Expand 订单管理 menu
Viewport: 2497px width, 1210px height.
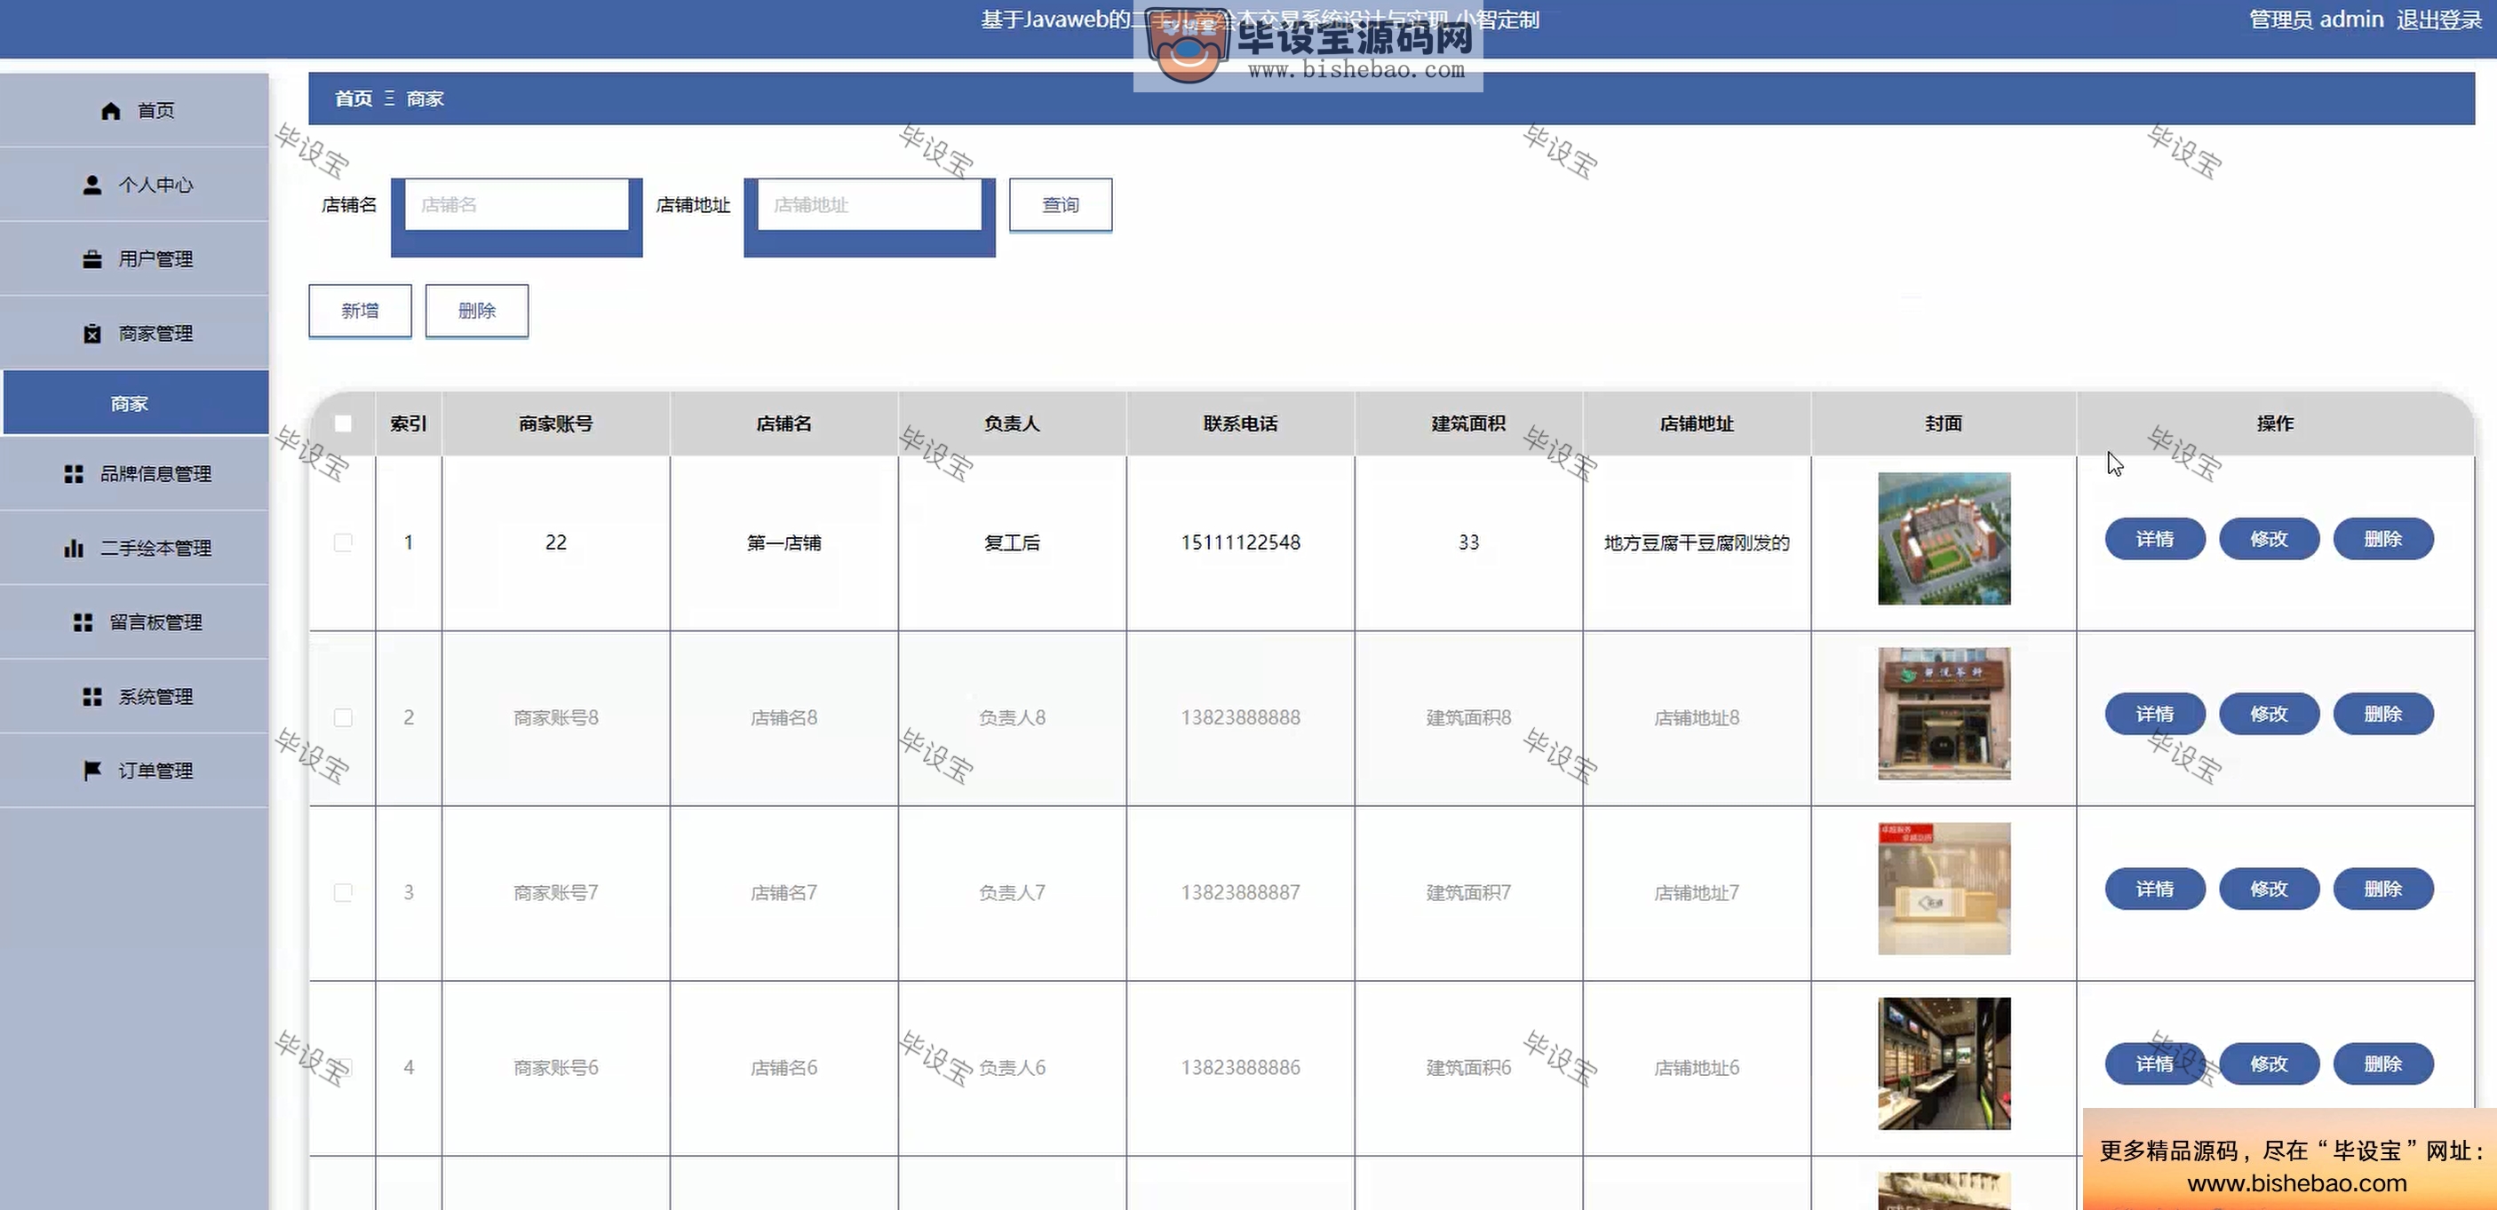tap(135, 771)
